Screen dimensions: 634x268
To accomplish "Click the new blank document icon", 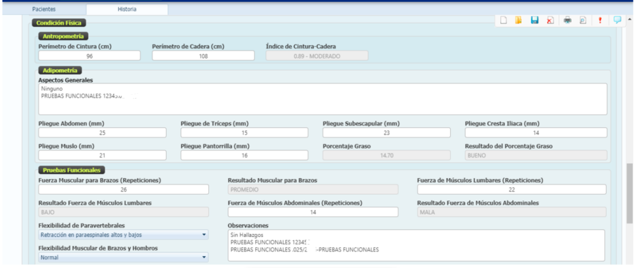I will point(503,20).
